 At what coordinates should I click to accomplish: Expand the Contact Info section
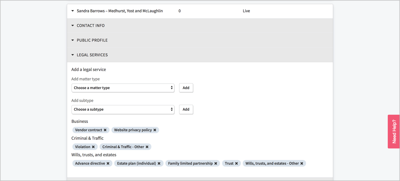pyautogui.click(x=90, y=26)
